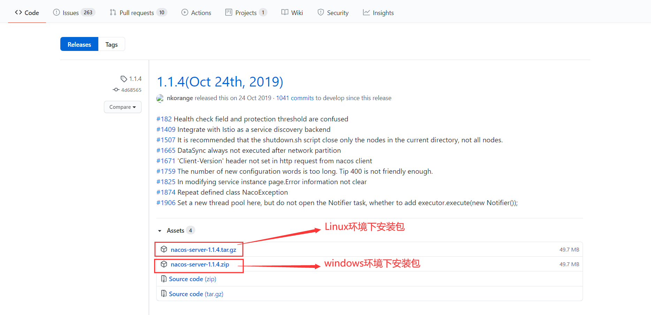Go to Pull requests tab
The image size is (651, 315).
click(138, 13)
